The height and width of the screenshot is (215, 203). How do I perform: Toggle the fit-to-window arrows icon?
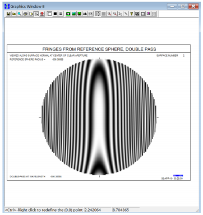(x=98, y=14)
